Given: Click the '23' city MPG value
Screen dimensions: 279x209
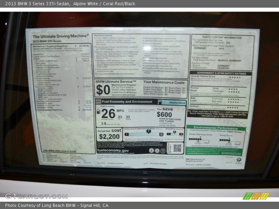Looking at the screenshot, I should [120, 117].
